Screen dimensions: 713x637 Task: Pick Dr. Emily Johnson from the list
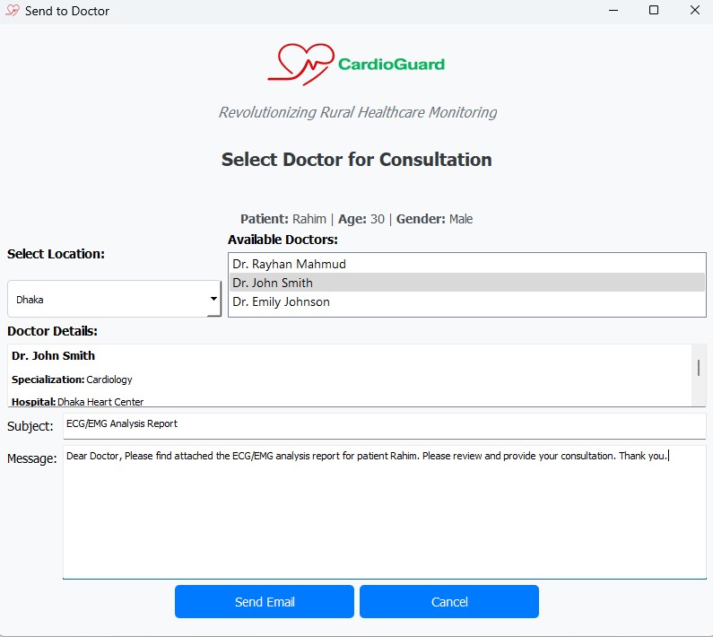[x=281, y=301]
